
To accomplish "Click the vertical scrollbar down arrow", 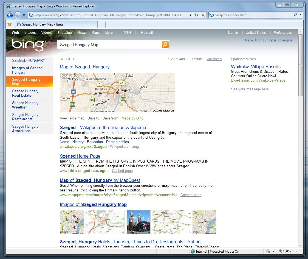I will [300, 245].
